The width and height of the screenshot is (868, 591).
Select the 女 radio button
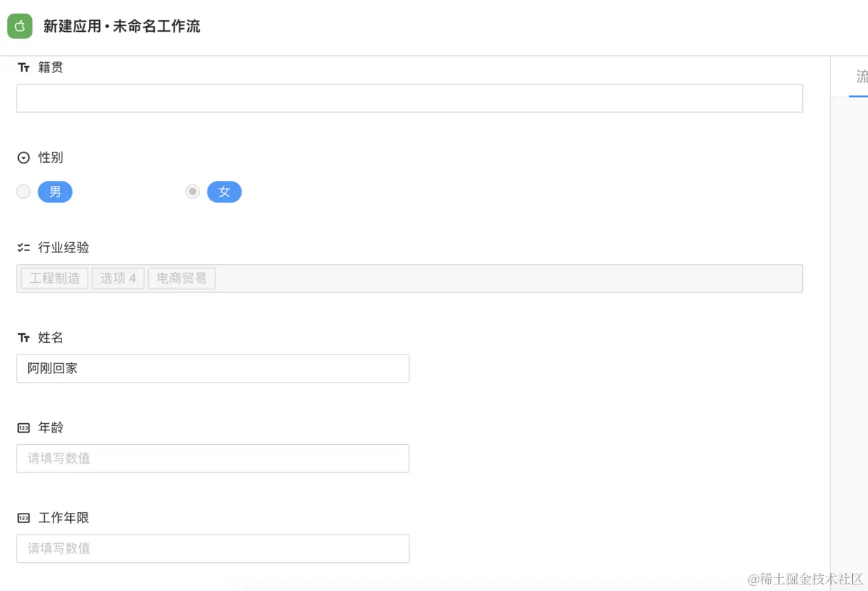pyautogui.click(x=192, y=192)
